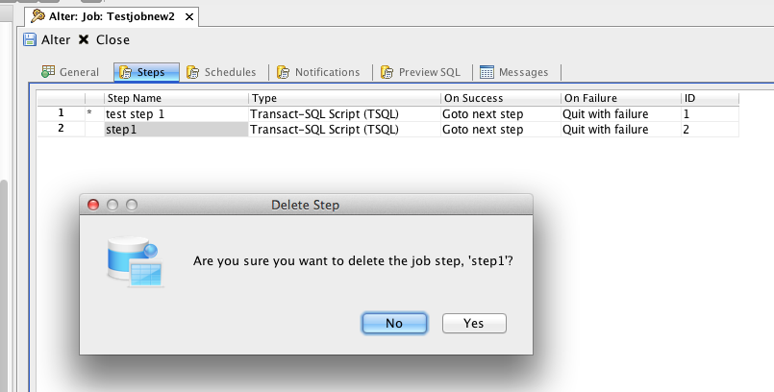Click the Messages tab icon

coord(487,72)
